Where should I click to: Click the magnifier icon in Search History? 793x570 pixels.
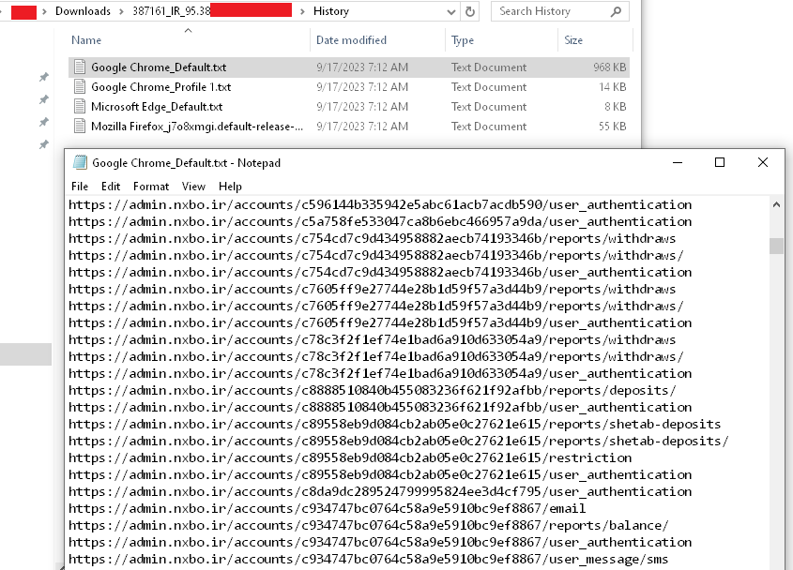click(616, 11)
